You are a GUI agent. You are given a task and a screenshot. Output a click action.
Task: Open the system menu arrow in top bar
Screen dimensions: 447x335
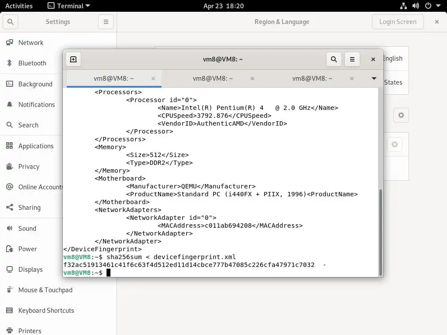(438, 6)
